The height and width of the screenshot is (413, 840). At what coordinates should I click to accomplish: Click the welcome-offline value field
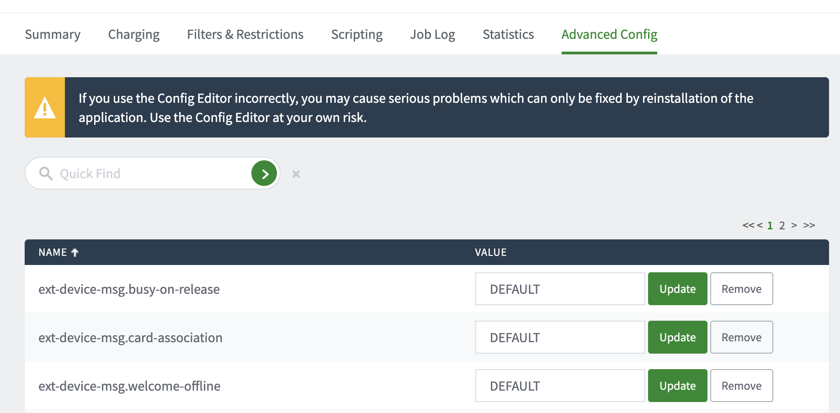(x=560, y=386)
